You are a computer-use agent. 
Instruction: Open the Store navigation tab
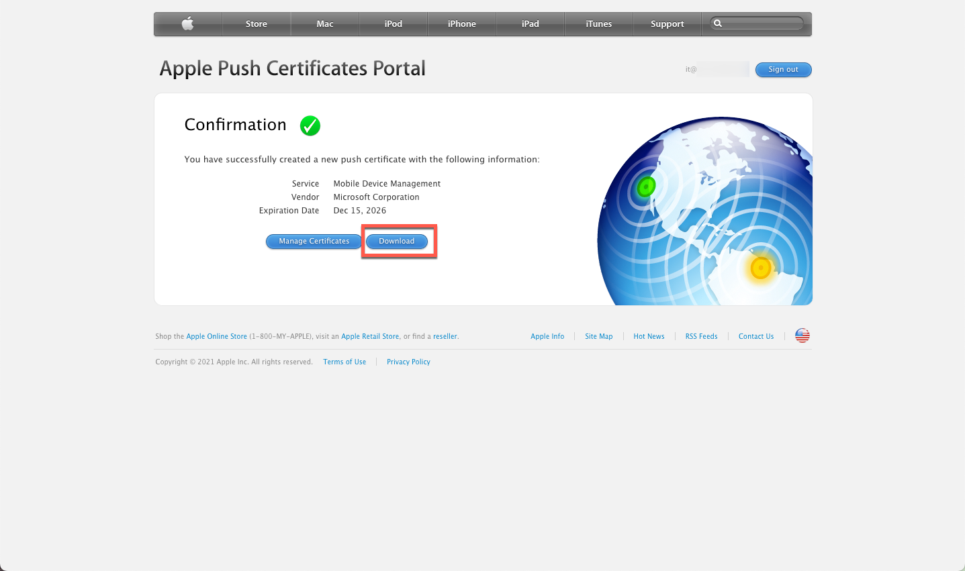[256, 24]
